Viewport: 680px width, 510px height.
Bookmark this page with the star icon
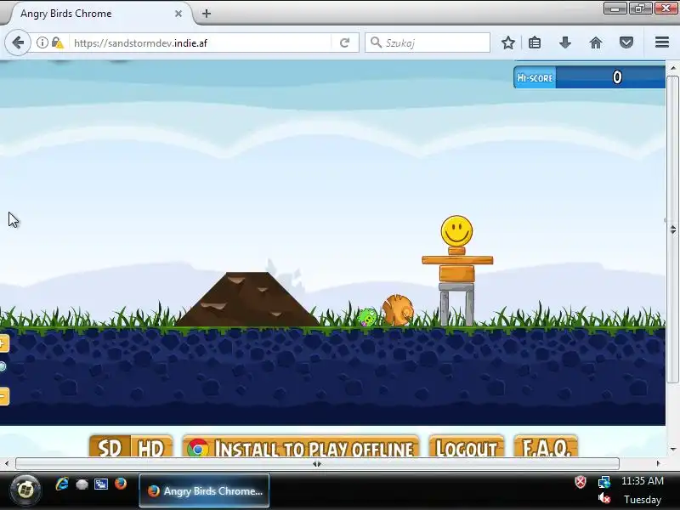pyautogui.click(x=508, y=42)
